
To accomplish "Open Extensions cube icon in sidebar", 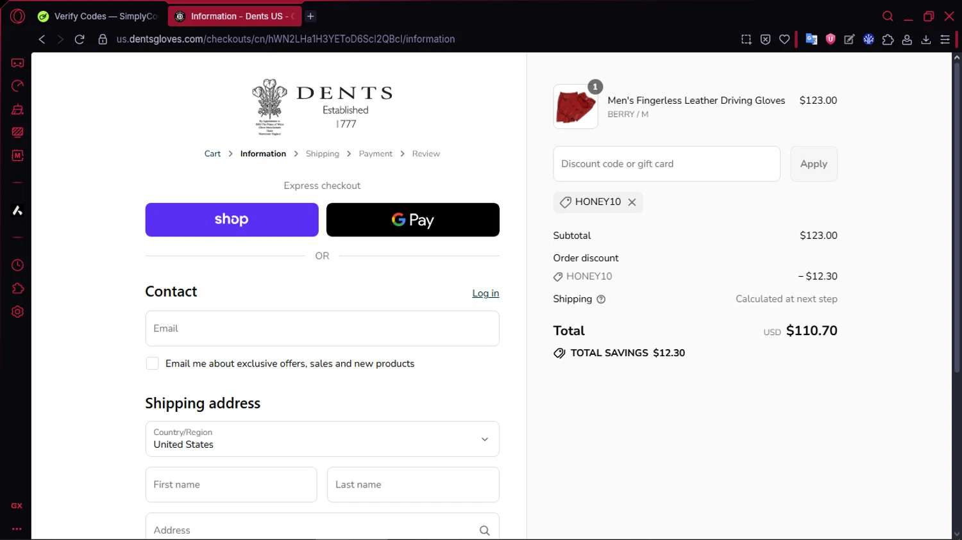I will pyautogui.click(x=17, y=289).
